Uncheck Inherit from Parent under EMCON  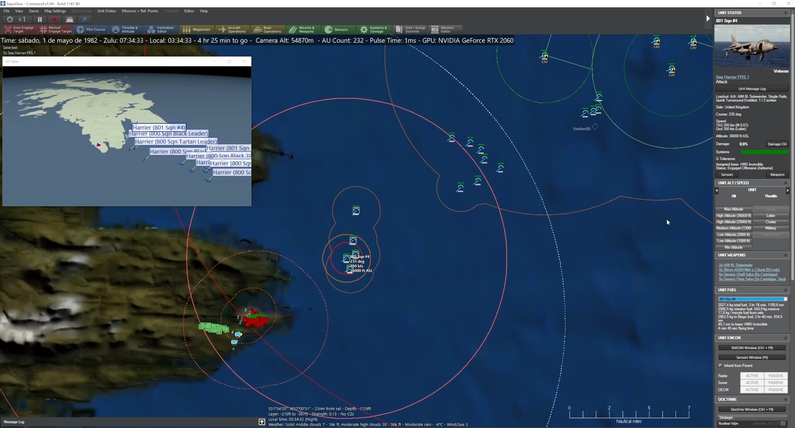click(x=721, y=365)
